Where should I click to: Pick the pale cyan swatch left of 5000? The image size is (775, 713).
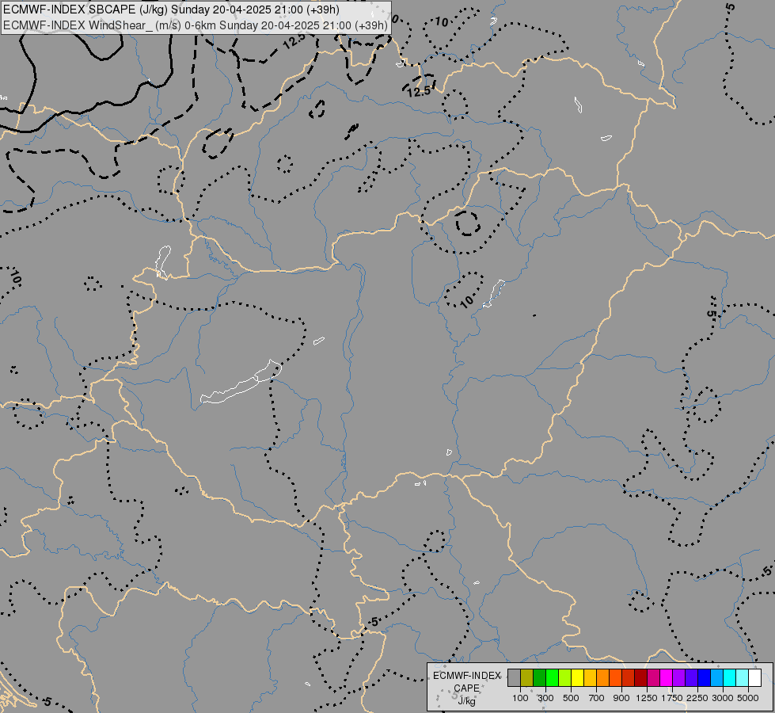click(x=742, y=677)
